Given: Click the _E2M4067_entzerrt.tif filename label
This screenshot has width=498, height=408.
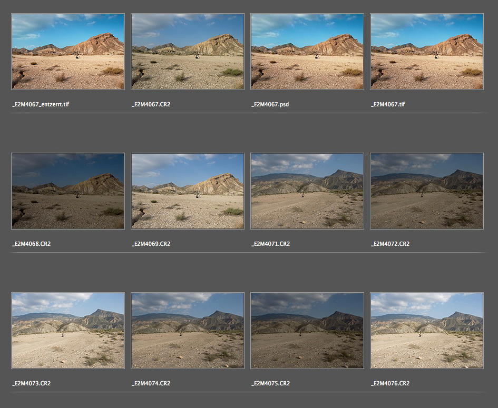Looking at the screenshot, I should point(41,105).
